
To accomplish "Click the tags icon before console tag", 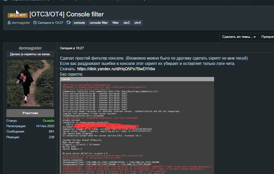I will click(69, 22).
